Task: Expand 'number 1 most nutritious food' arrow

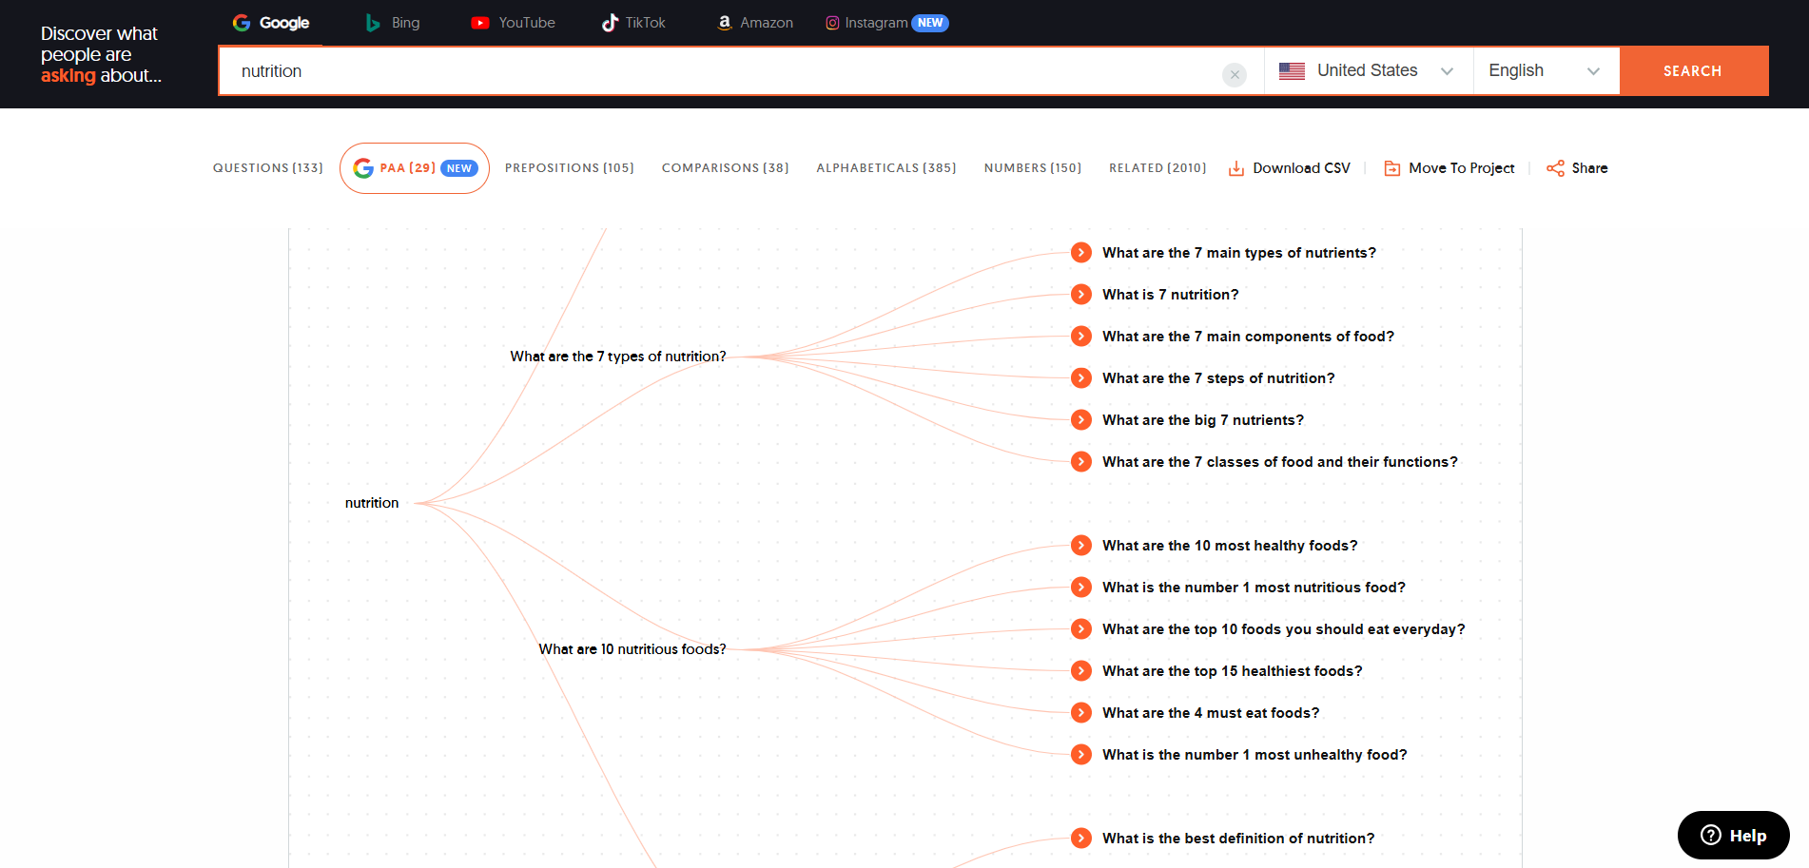Action: pos(1081,588)
